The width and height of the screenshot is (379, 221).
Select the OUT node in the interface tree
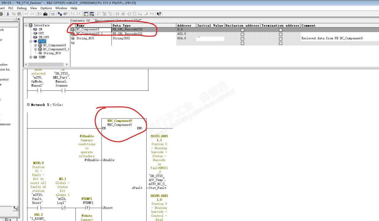point(41,33)
